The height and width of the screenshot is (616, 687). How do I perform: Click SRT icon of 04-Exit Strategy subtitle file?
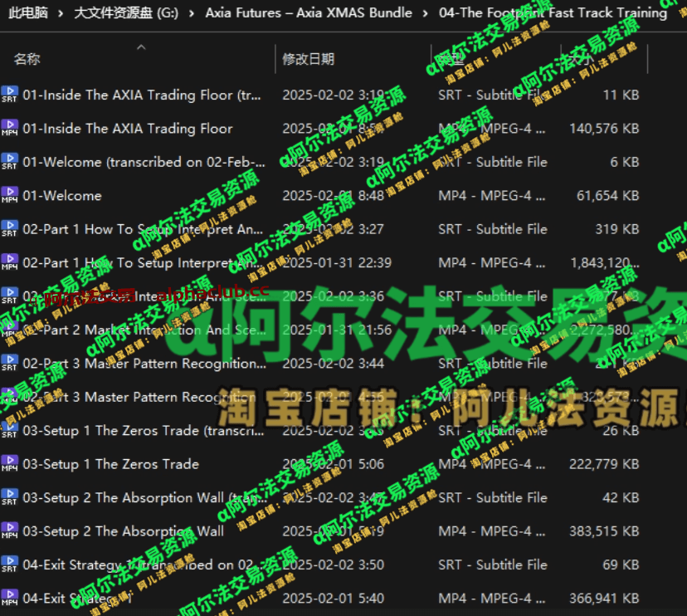point(9,565)
